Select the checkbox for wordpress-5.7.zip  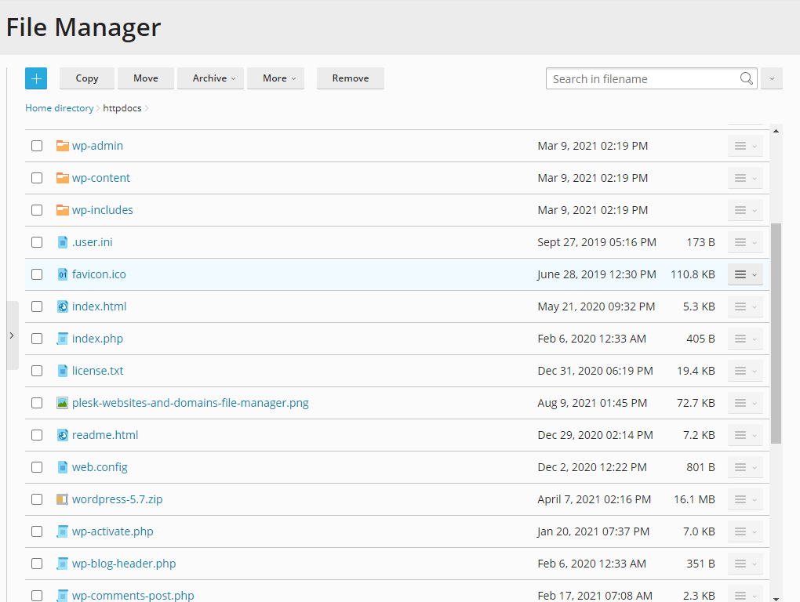[x=36, y=499]
